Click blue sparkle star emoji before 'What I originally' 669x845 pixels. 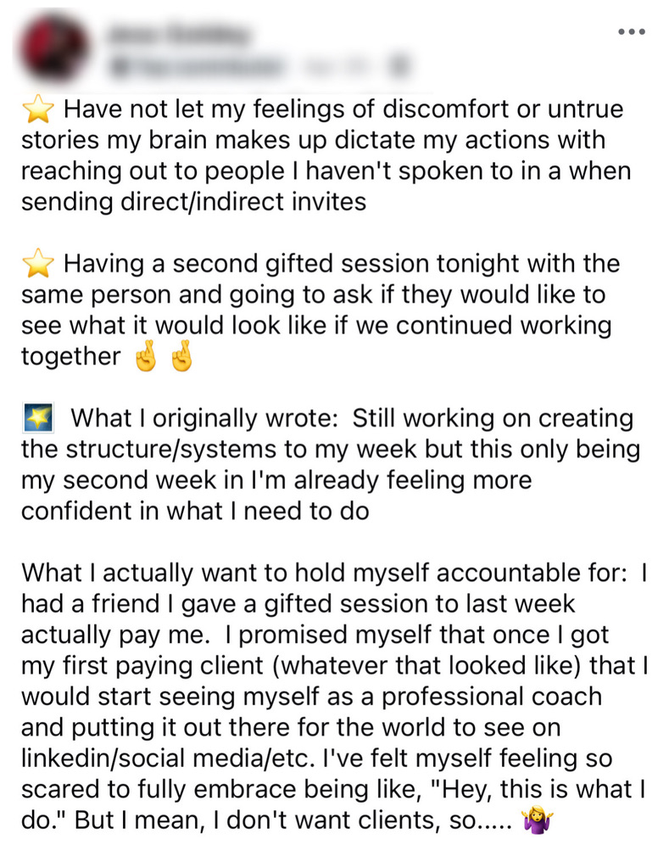click(x=37, y=418)
